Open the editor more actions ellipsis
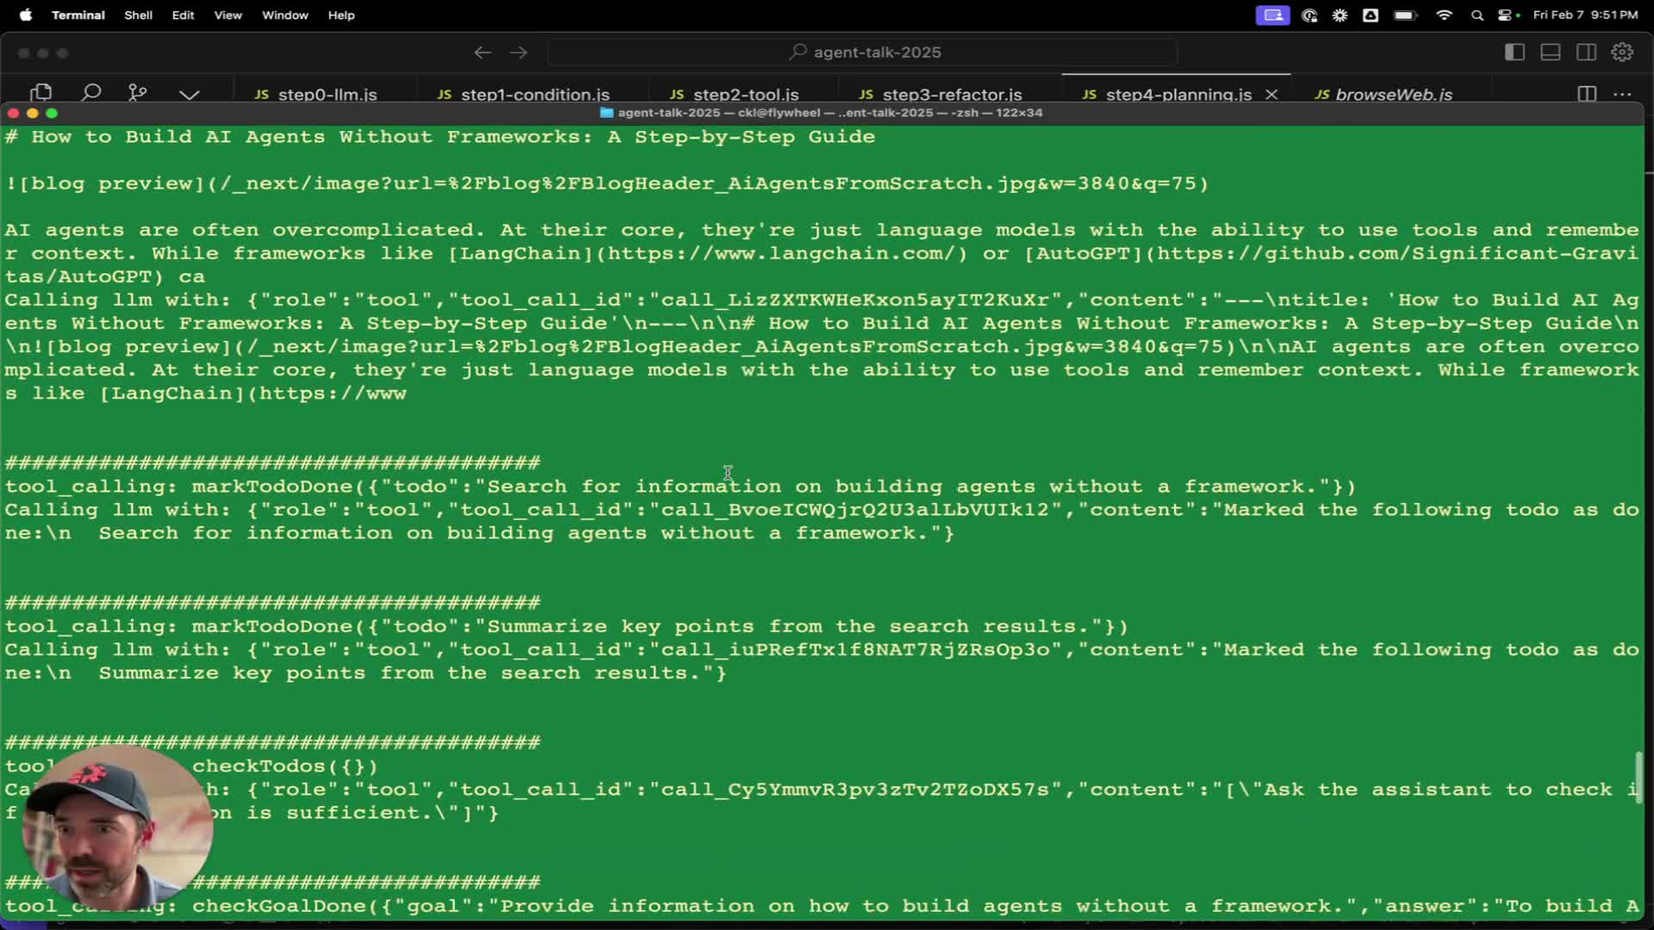1654x930 pixels. (1622, 94)
